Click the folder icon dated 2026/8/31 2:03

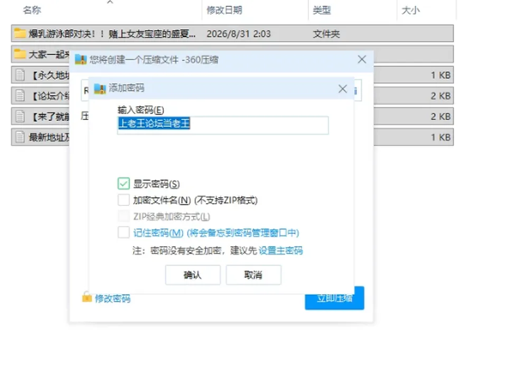click(x=20, y=33)
